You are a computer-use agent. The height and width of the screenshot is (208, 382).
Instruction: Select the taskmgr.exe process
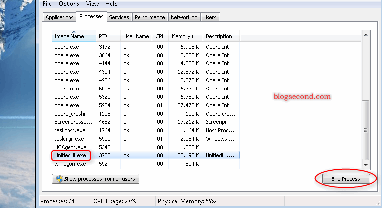pos(145,139)
